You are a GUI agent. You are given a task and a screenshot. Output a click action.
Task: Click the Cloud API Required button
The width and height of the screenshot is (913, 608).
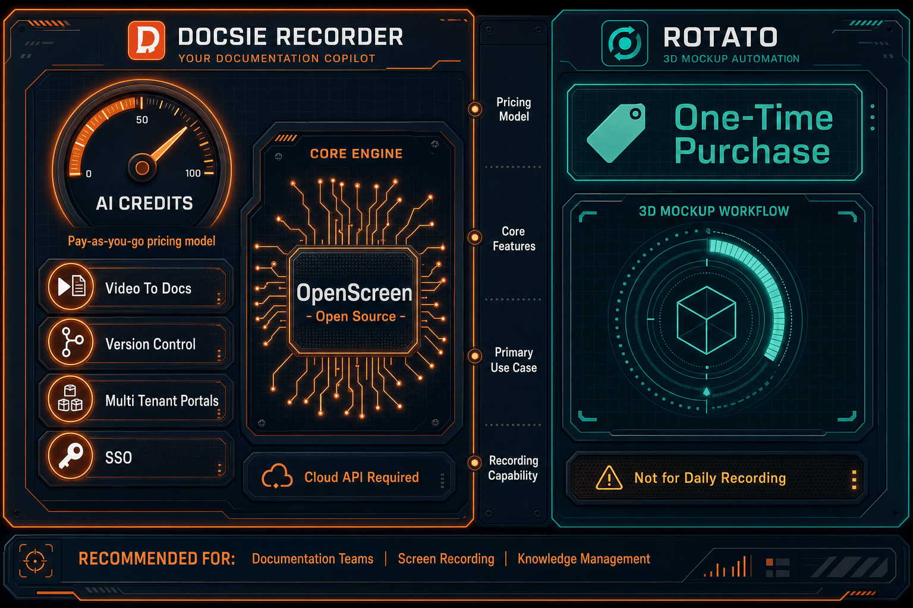[x=350, y=477]
